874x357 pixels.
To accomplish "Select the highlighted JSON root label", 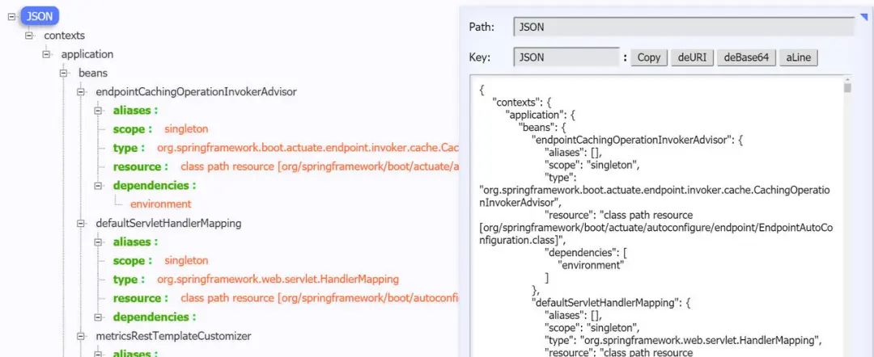I will (x=40, y=17).
